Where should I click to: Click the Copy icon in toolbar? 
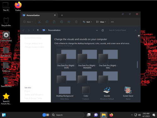click(x=47, y=22)
